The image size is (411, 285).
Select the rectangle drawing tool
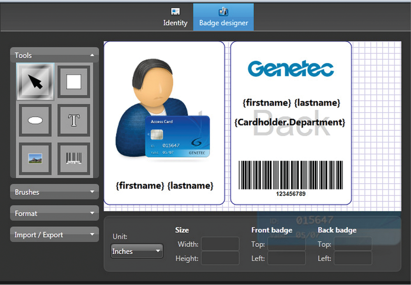pos(74,81)
